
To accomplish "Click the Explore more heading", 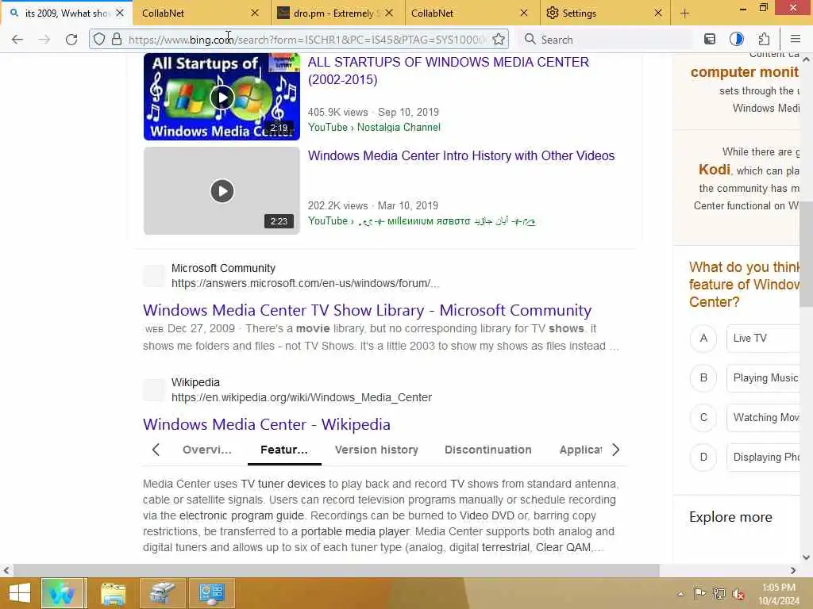I will click(730, 517).
